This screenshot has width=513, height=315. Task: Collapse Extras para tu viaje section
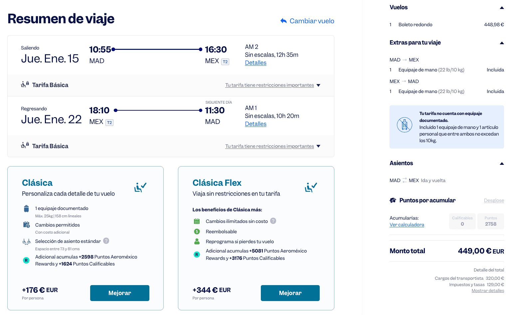point(502,43)
